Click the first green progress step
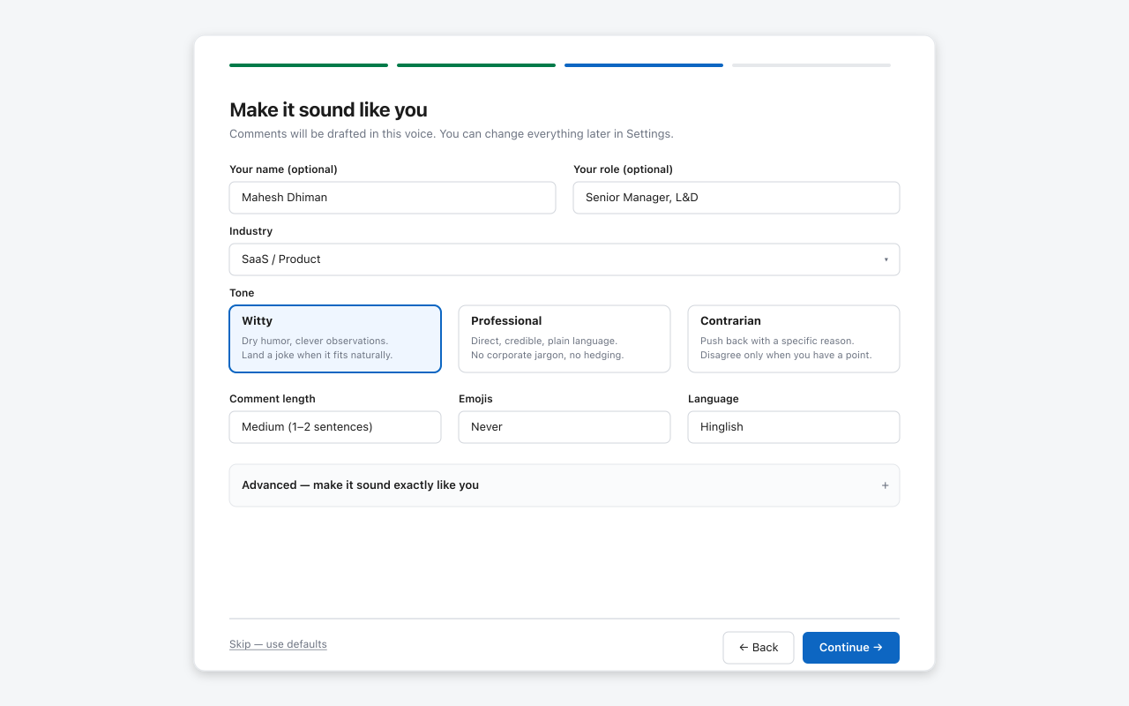This screenshot has width=1129, height=706. (x=308, y=64)
